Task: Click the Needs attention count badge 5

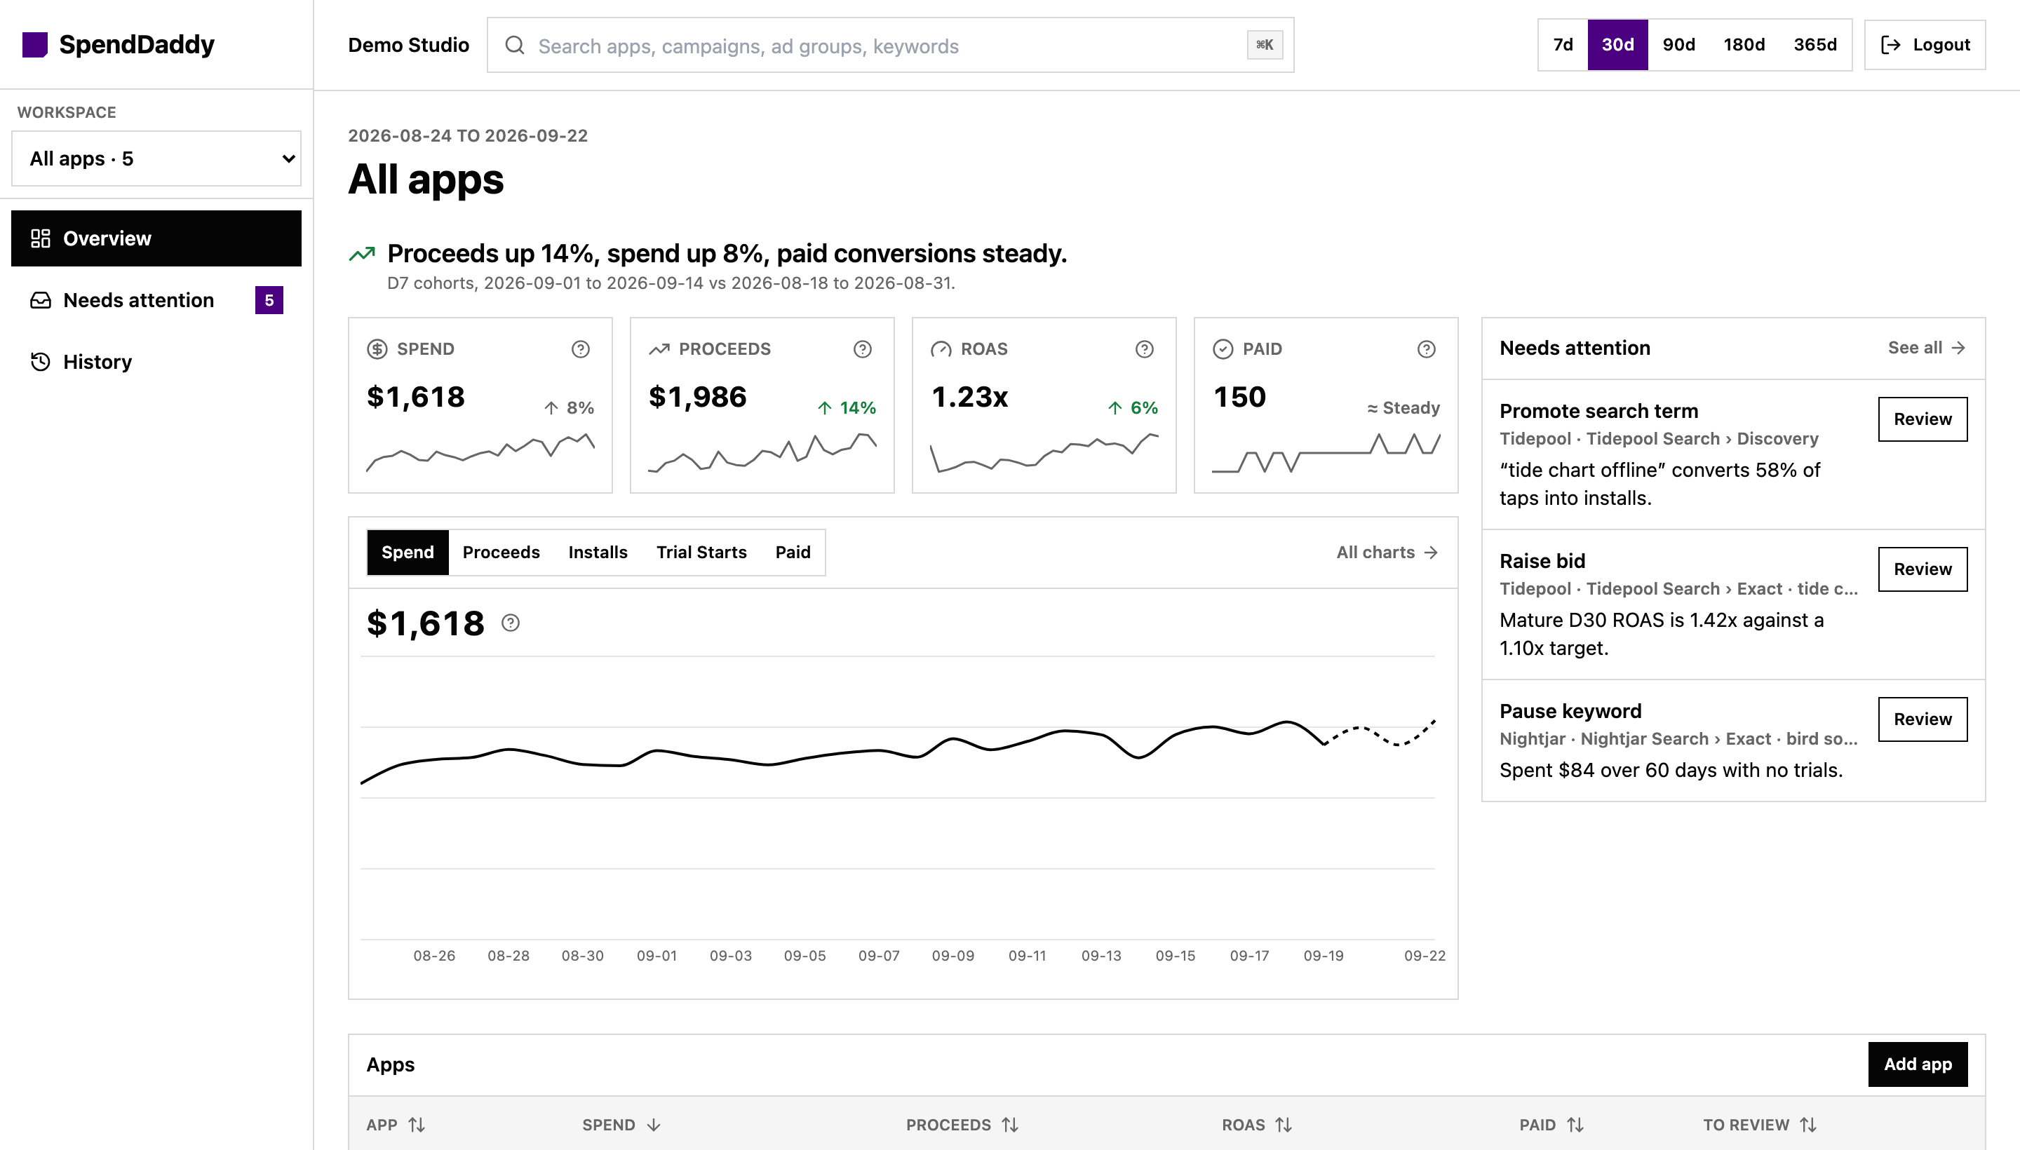Action: coord(269,300)
